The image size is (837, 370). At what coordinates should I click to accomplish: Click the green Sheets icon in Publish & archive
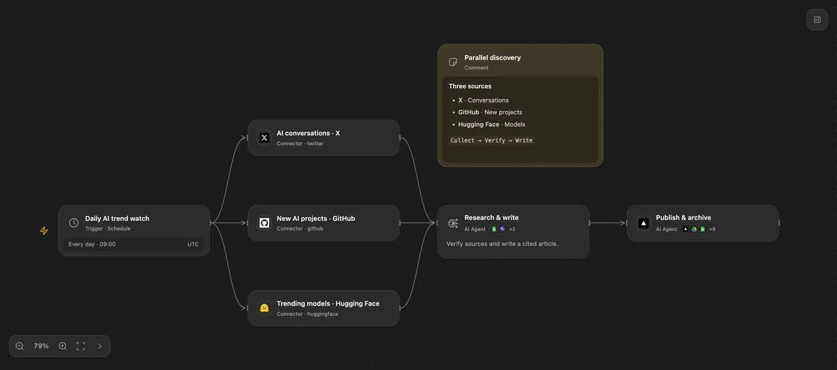(702, 229)
